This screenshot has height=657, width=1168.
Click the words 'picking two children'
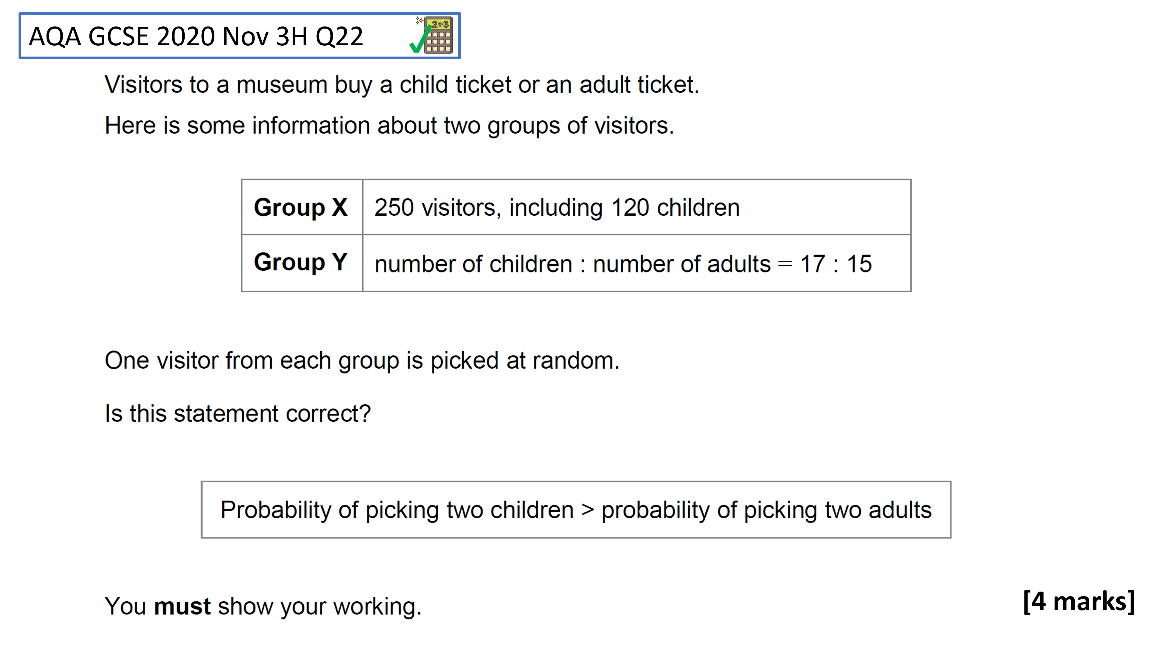469,510
